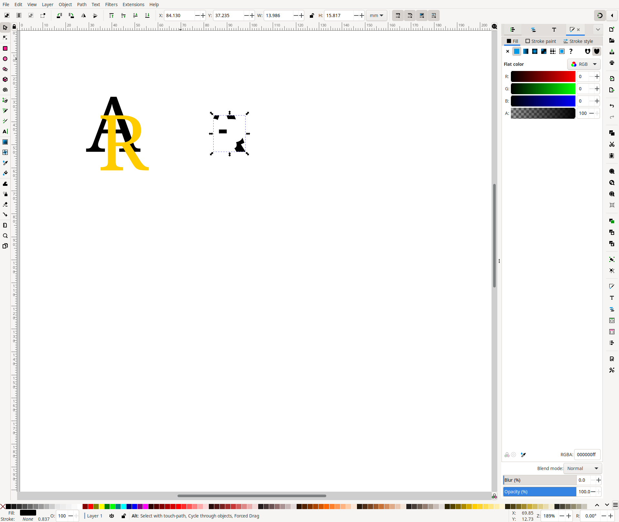Set paint to unknown with question mark
Image resolution: width=619 pixels, height=522 pixels.
pos(571,51)
